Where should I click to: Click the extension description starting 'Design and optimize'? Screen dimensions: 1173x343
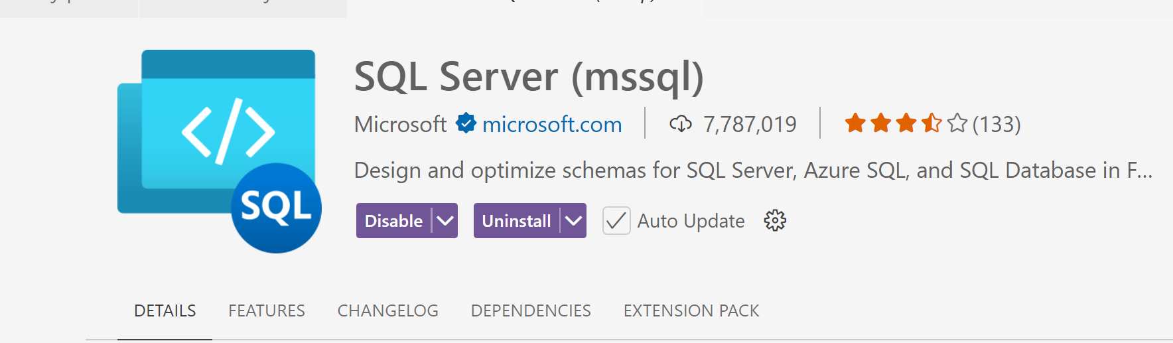pos(753,171)
